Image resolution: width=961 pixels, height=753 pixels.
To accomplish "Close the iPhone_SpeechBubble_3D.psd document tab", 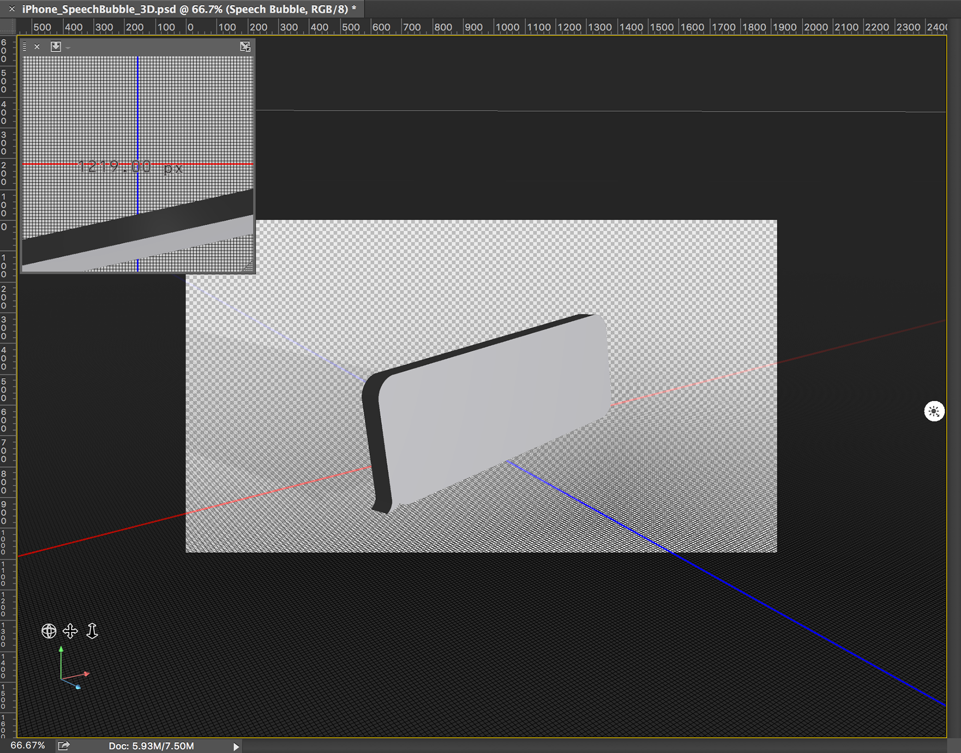I will coord(12,9).
